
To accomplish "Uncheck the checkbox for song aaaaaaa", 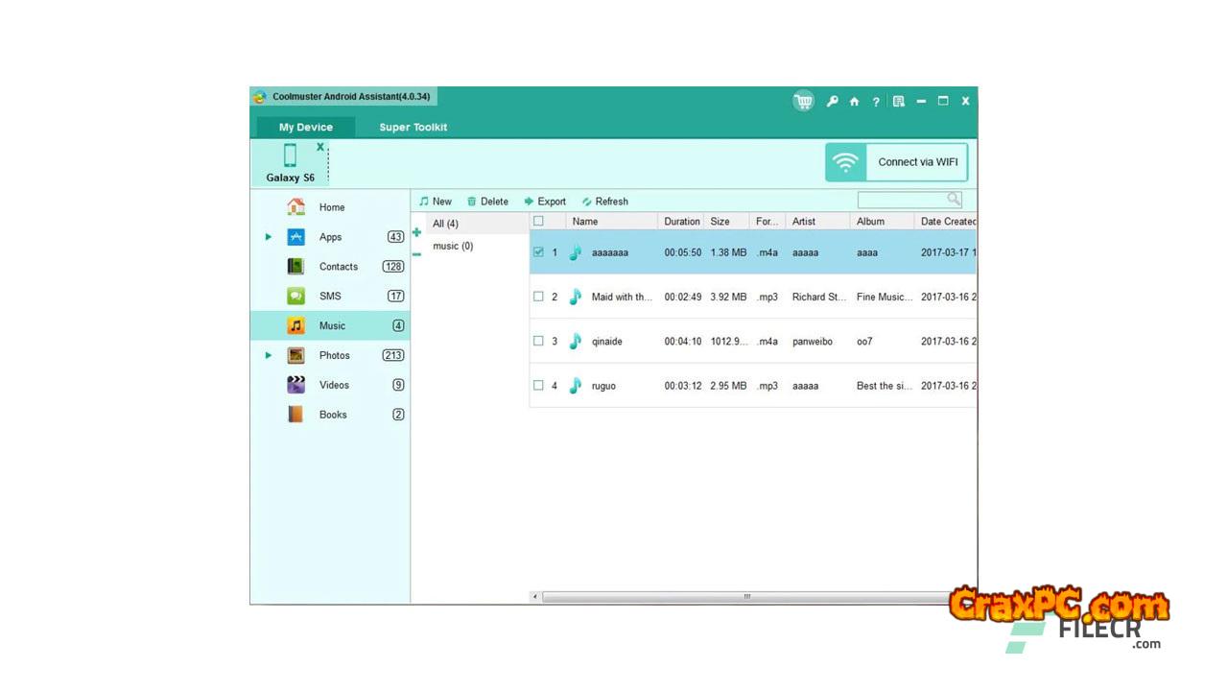I will (x=538, y=252).
